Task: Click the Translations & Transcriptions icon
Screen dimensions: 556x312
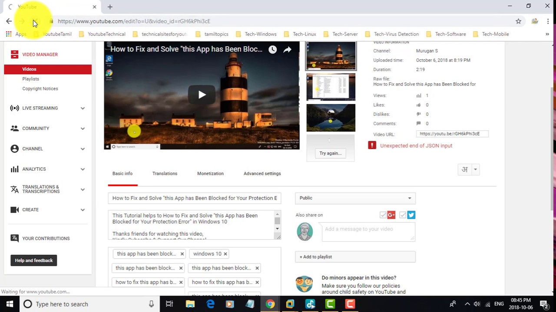Action: click(15, 189)
